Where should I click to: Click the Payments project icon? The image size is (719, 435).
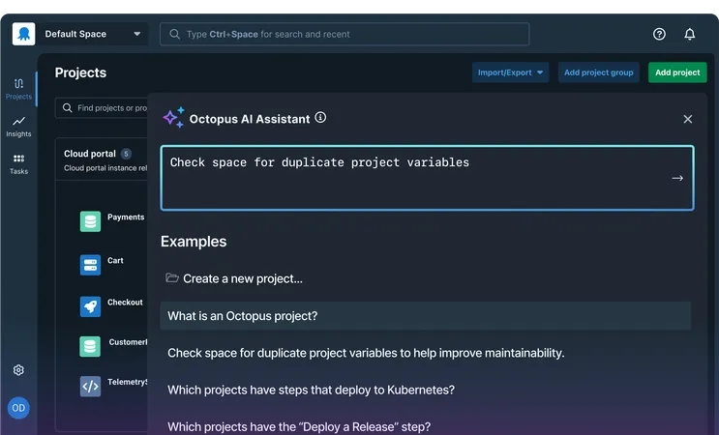click(90, 221)
